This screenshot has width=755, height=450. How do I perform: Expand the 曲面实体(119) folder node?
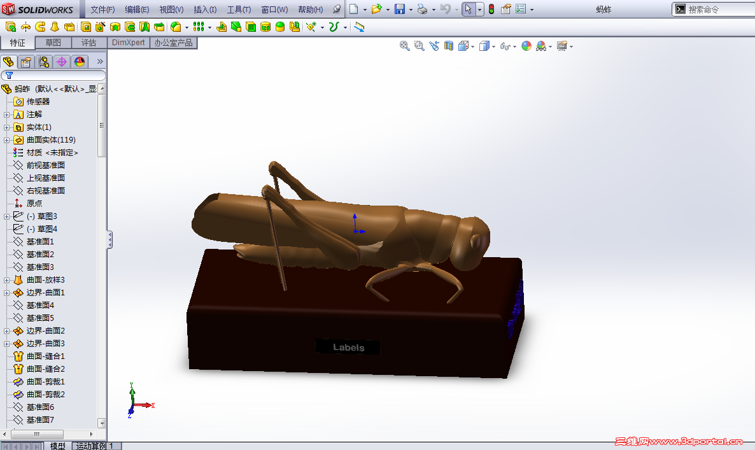click(6, 140)
